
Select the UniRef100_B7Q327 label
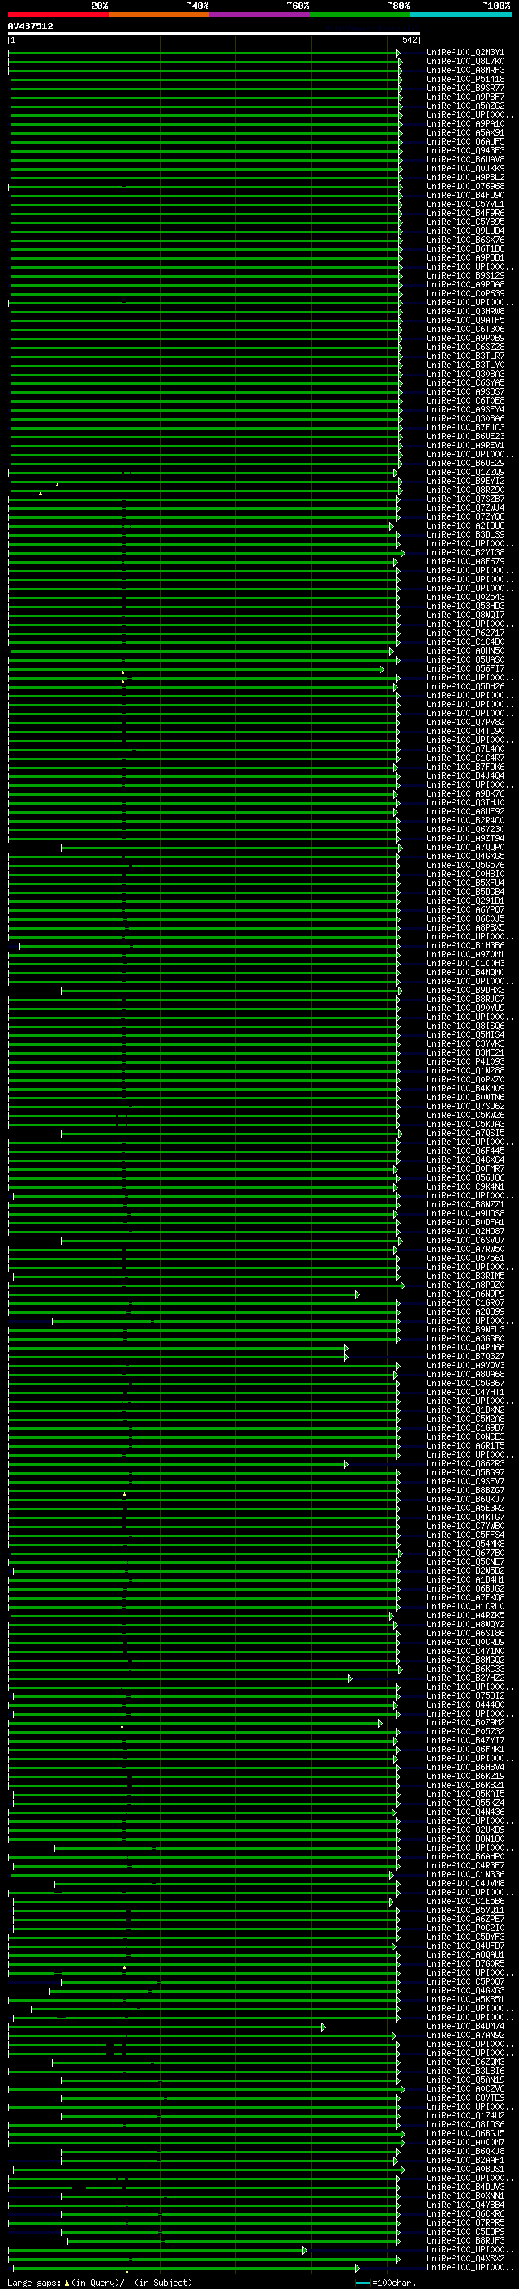[465, 1357]
